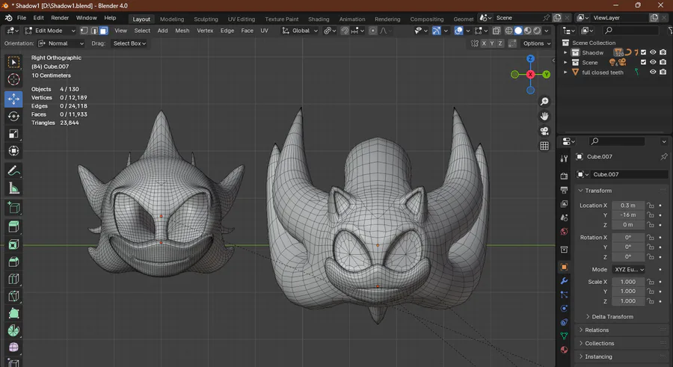Open the Modifiers wrench properties tab
Viewport: 673px width, 367px height.
pos(565,281)
